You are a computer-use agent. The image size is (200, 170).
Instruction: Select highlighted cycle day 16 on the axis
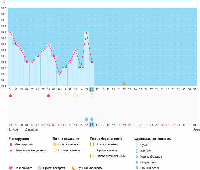coord(92,89)
